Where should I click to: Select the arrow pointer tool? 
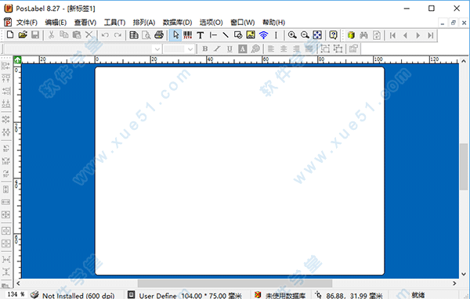tap(175, 35)
